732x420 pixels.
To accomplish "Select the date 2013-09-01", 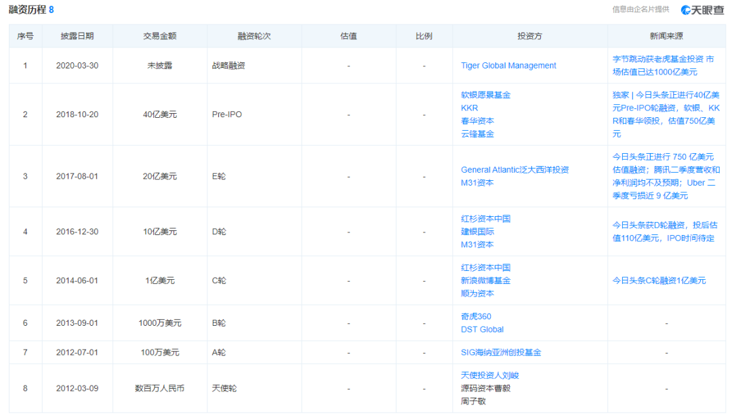I will point(77,323).
